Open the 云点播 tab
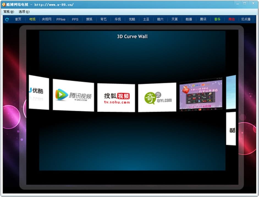The image size is (259, 197). (x=246, y=19)
